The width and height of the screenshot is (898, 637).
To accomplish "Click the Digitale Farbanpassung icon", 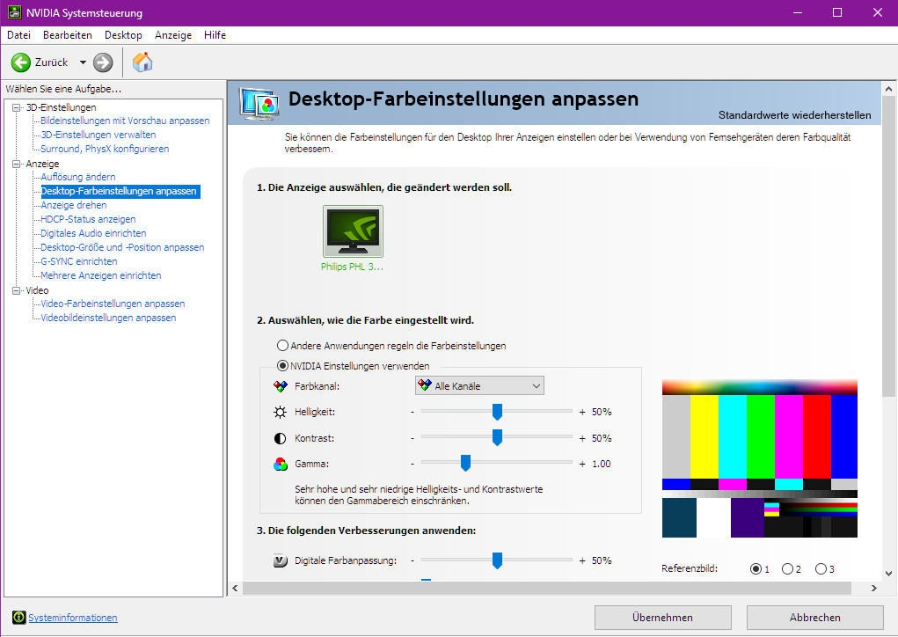I will [x=280, y=560].
